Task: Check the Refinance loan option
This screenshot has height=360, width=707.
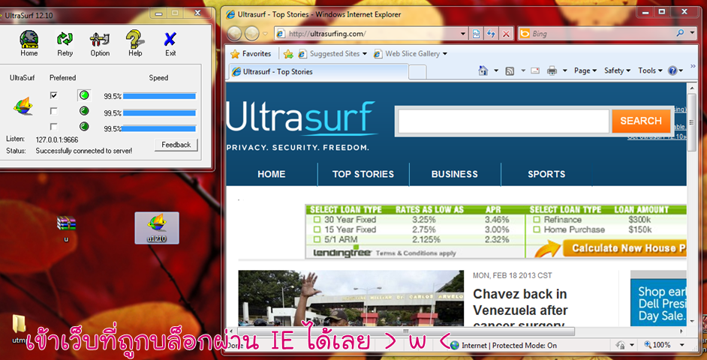Action: 537,220
